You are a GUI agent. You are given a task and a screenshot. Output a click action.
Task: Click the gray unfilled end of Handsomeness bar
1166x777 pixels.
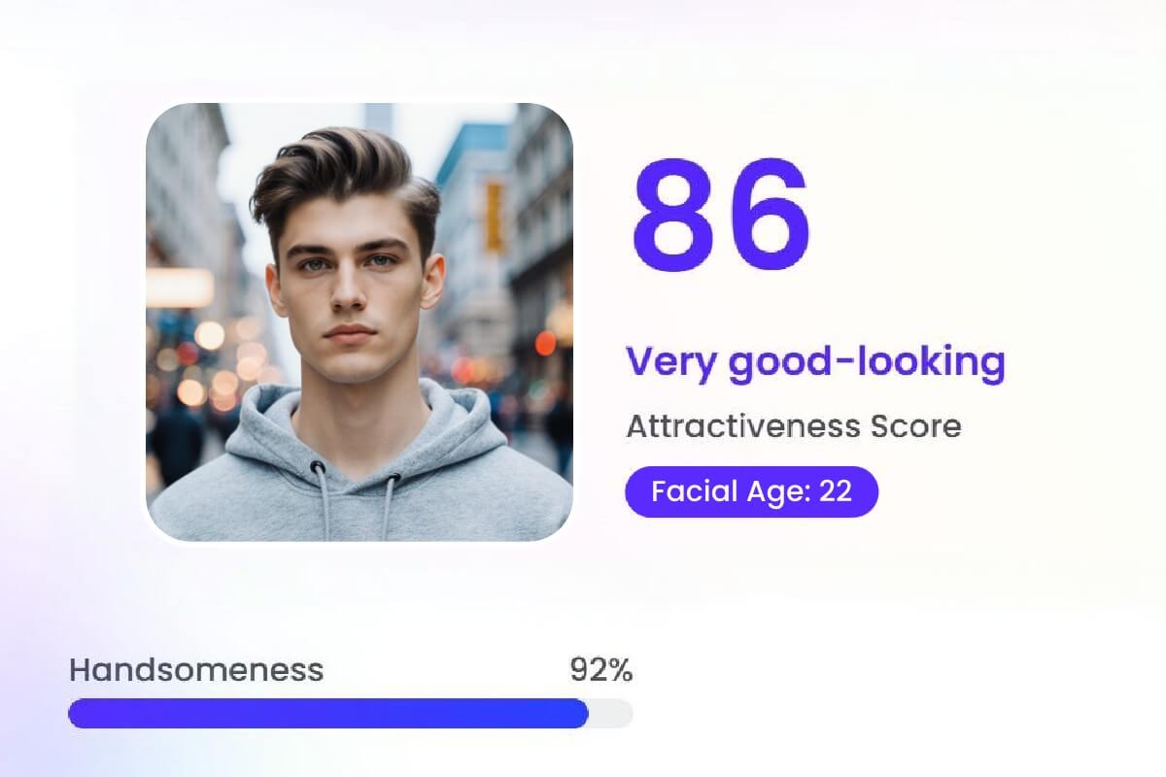(612, 713)
